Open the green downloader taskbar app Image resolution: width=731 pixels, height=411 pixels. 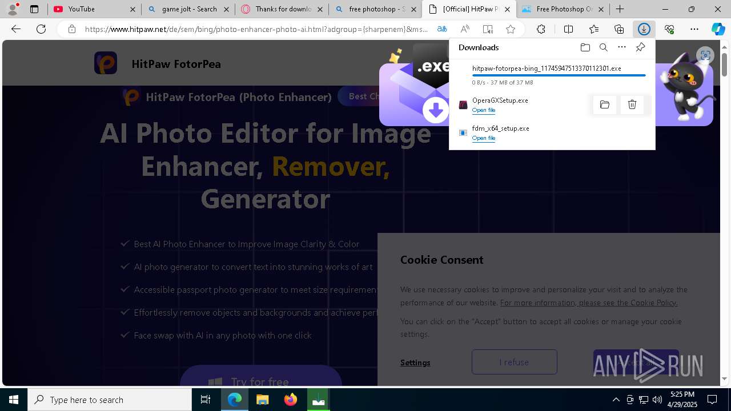pos(319,400)
